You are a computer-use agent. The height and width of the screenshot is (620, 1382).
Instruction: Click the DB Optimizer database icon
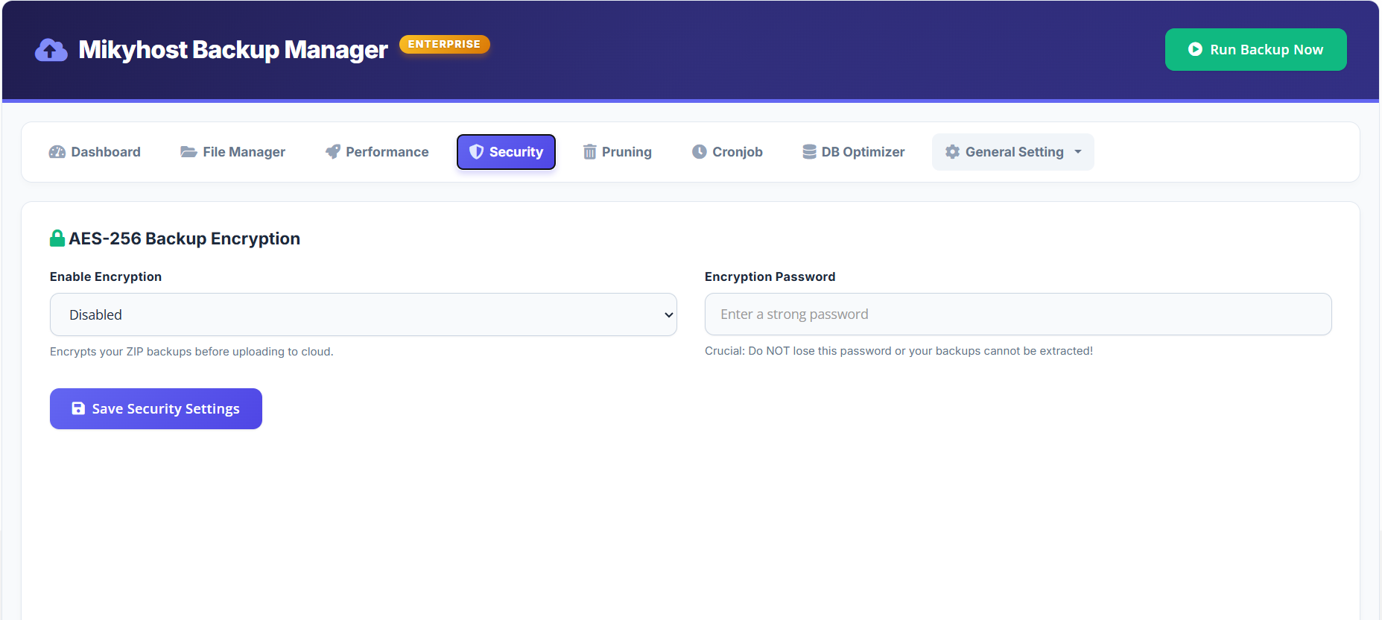[809, 152]
